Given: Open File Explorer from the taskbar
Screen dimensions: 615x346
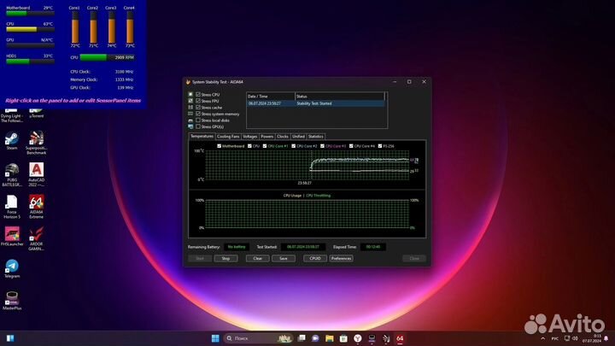Looking at the screenshot, I should point(330,338).
